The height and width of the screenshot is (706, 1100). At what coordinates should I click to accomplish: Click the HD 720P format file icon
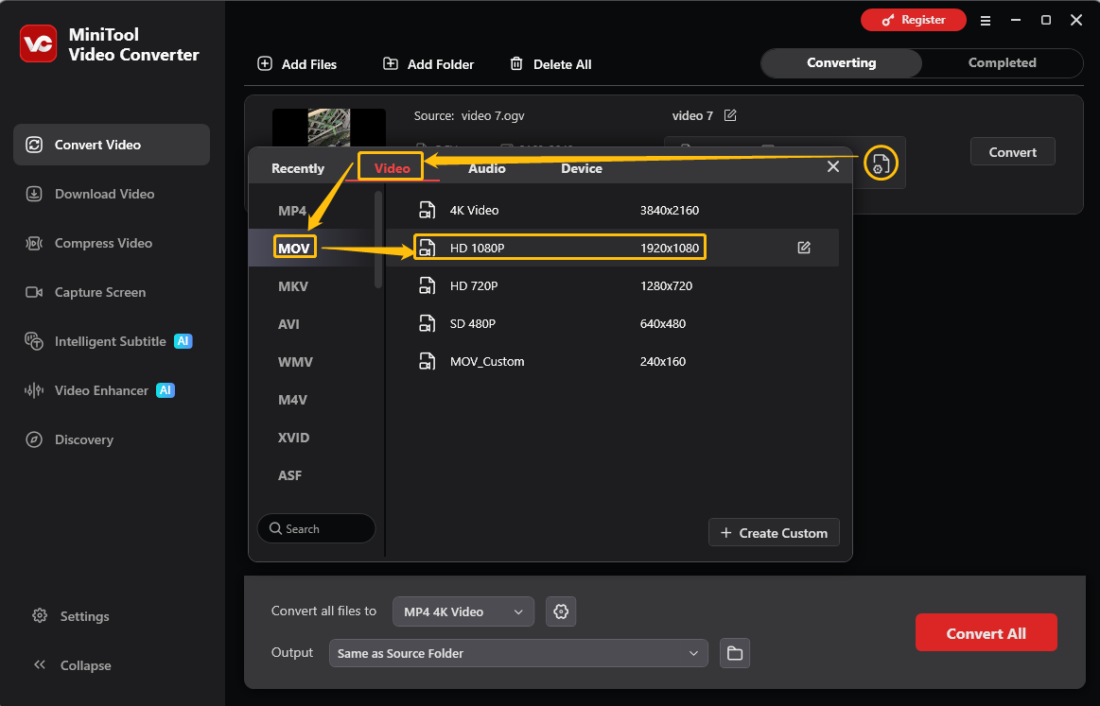[427, 285]
